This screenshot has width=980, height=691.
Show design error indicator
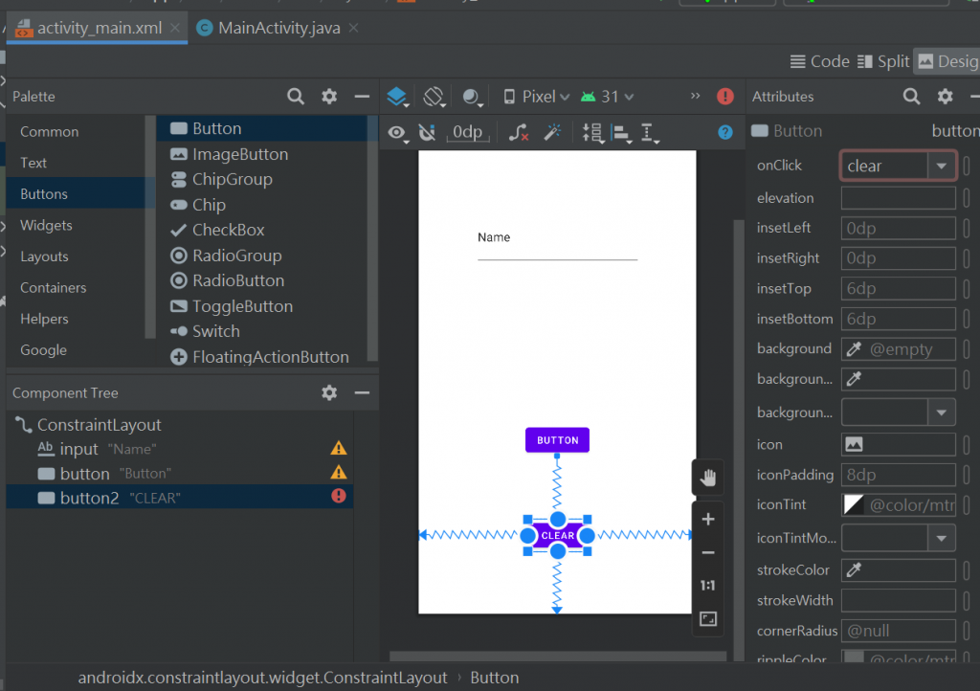(725, 97)
